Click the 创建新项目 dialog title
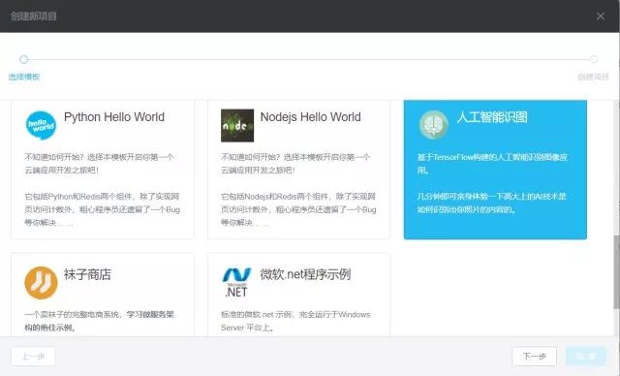620x376 pixels. pos(34,16)
